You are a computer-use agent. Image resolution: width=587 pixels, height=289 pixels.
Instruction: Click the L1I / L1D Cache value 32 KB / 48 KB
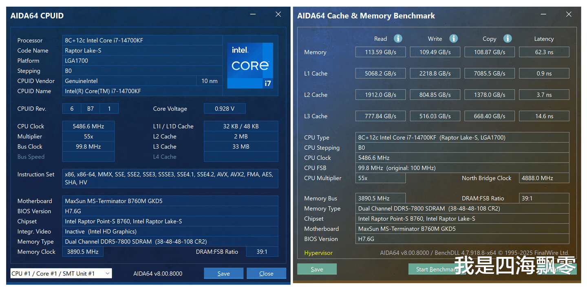point(241,126)
